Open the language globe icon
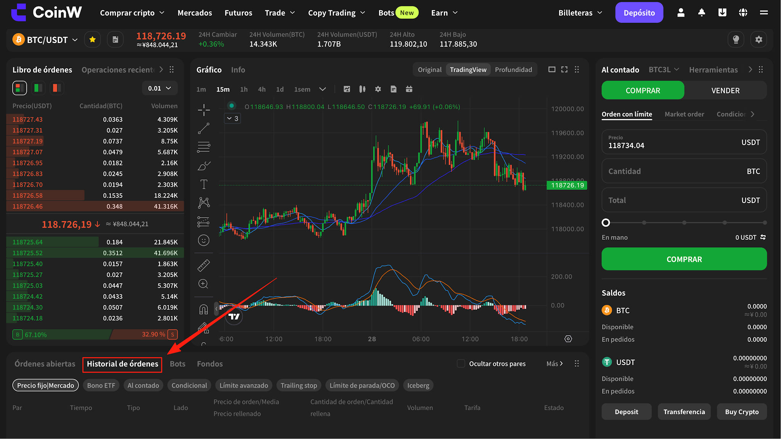Viewport: 781px width, 439px height. click(743, 13)
